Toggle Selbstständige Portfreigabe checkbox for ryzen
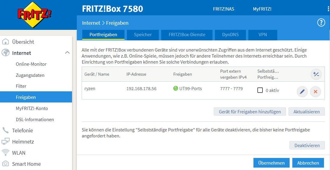The image size is (330, 170). (260, 90)
